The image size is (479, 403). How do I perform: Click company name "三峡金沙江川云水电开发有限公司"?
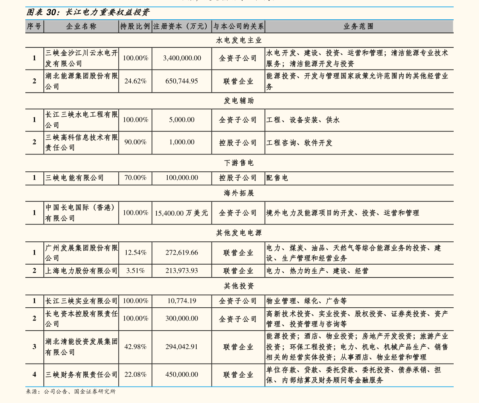point(81,58)
